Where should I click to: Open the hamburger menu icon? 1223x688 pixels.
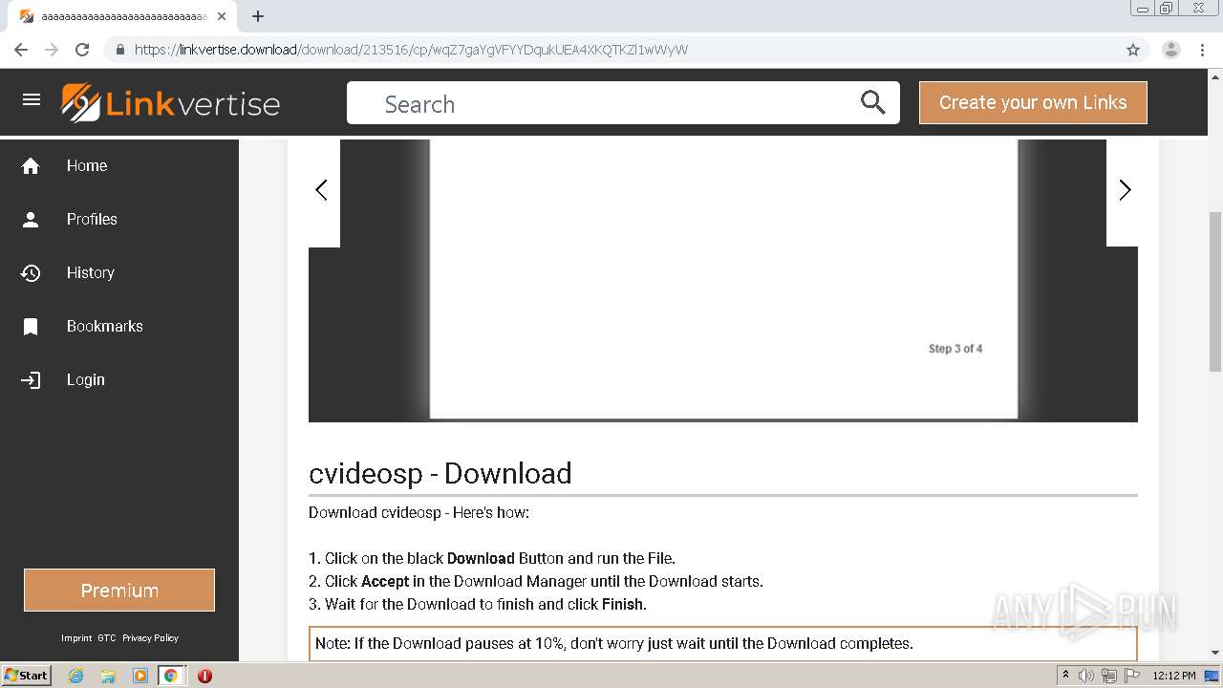[x=32, y=99]
